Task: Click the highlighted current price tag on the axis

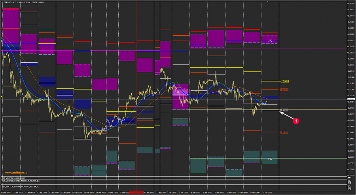Action: (x=351, y=99)
